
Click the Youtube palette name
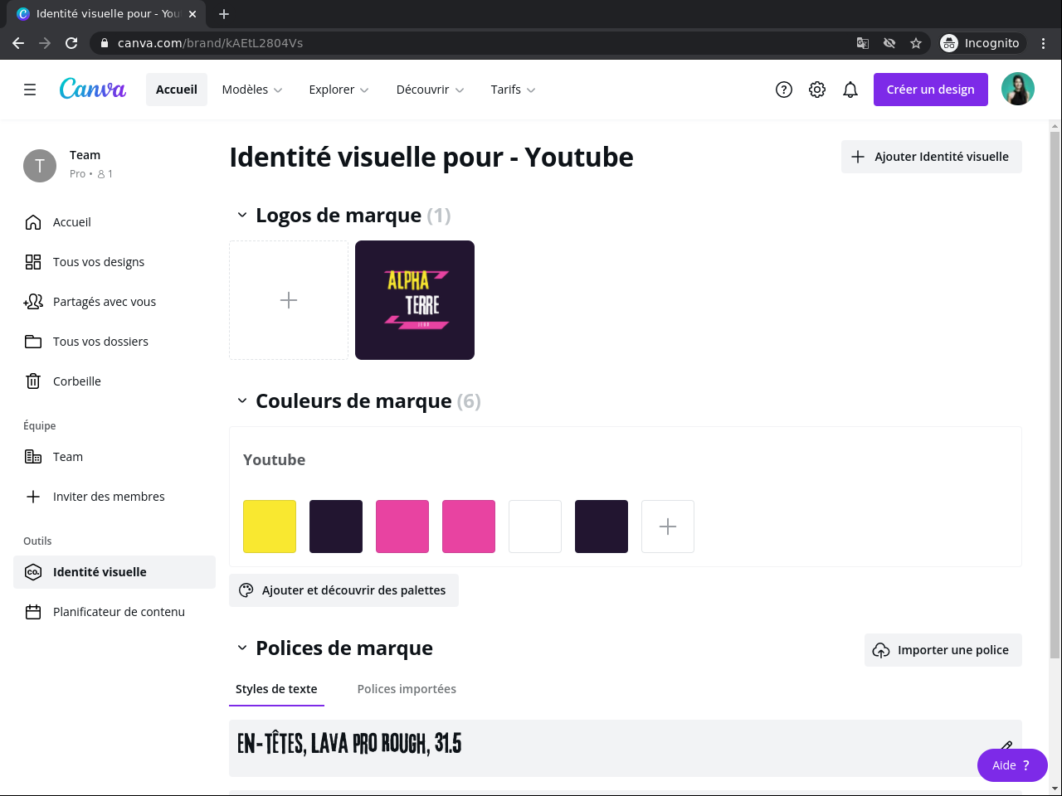274,460
